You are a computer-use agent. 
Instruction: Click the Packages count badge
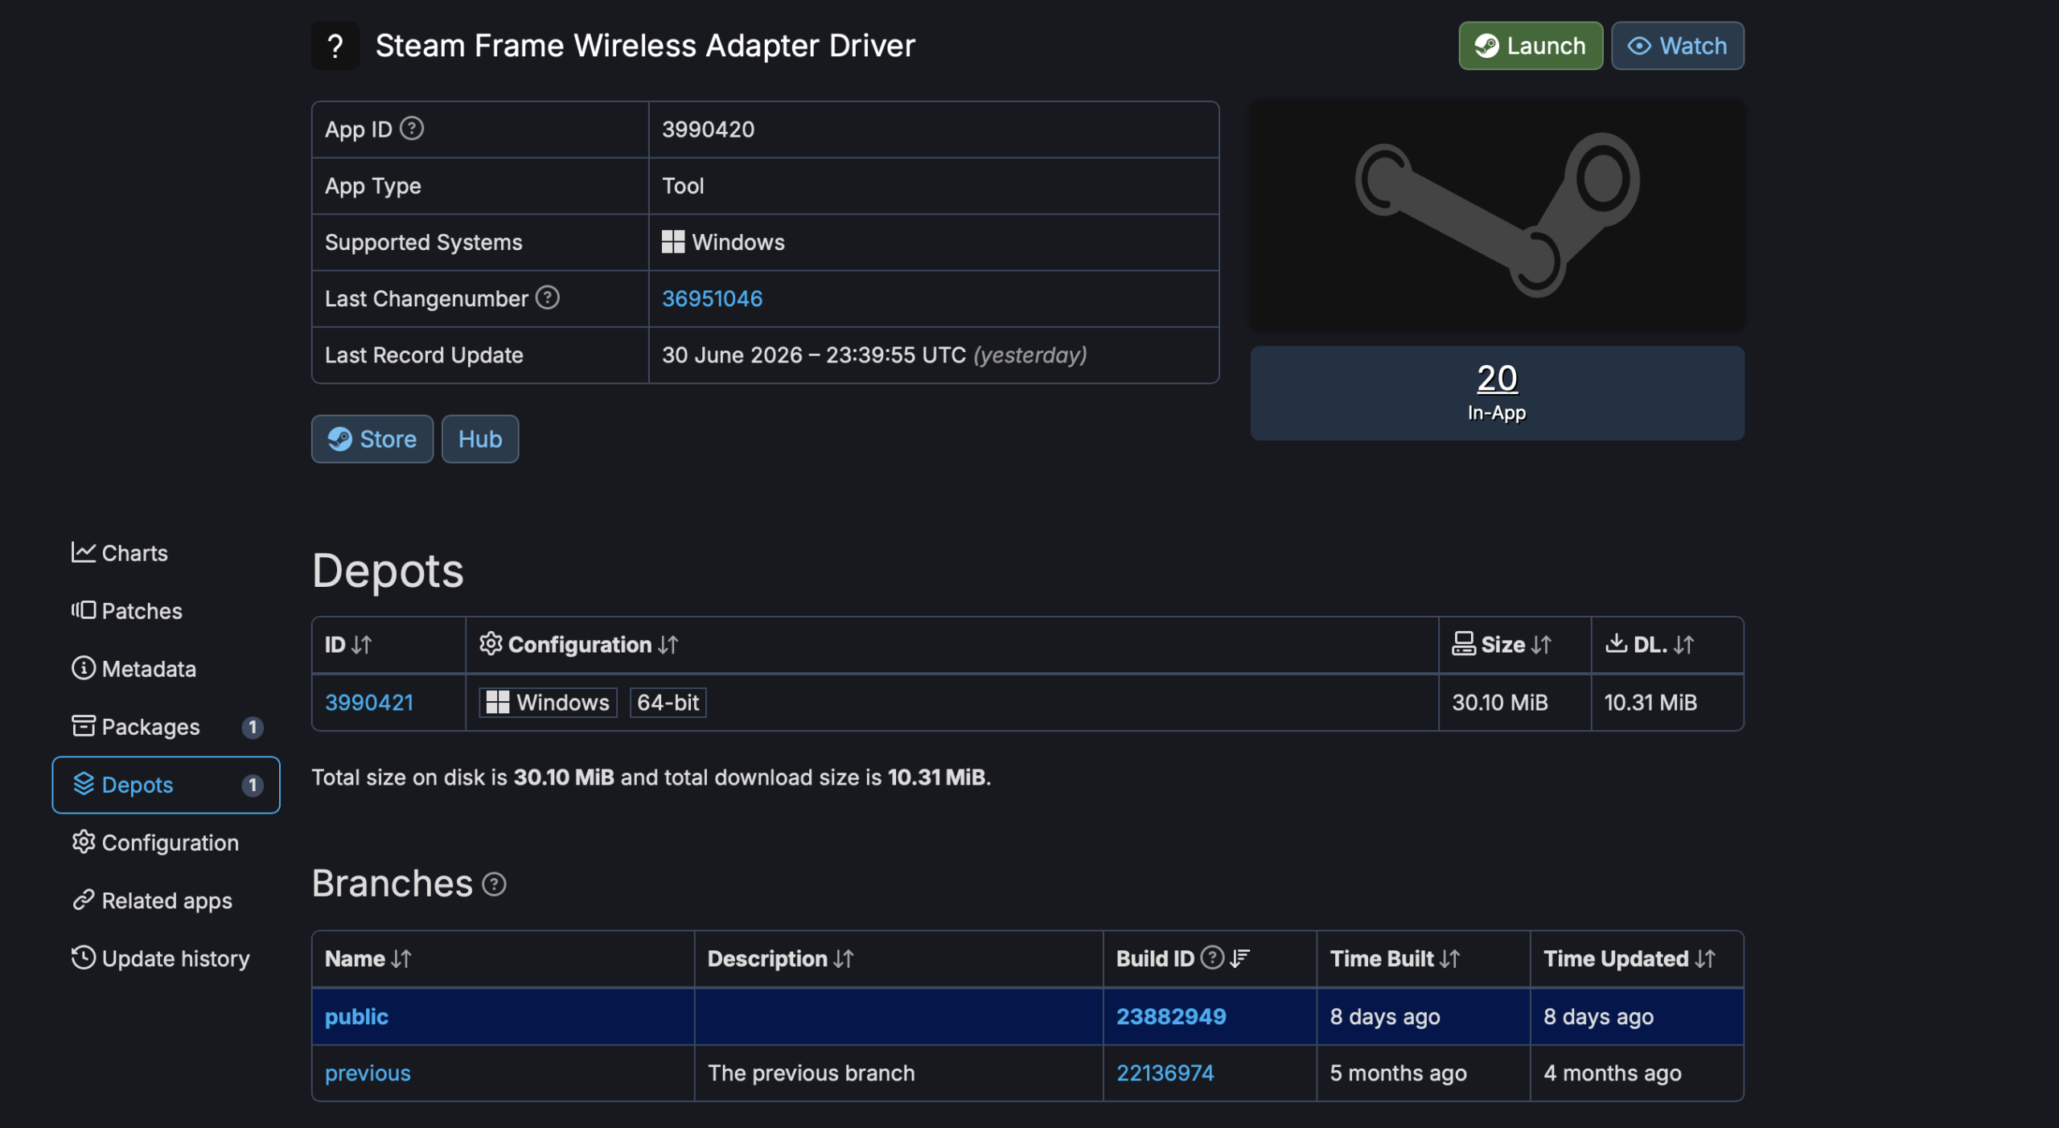click(253, 728)
